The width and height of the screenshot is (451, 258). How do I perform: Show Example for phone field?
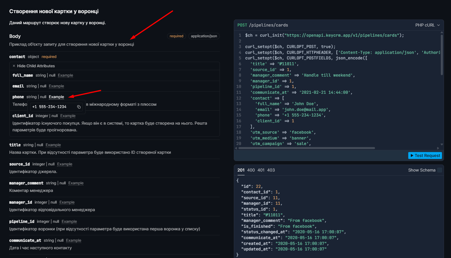[x=56, y=97]
